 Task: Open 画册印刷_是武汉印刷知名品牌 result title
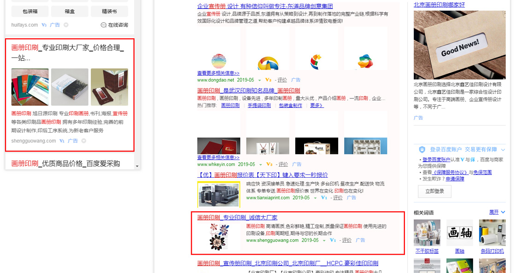point(248,90)
